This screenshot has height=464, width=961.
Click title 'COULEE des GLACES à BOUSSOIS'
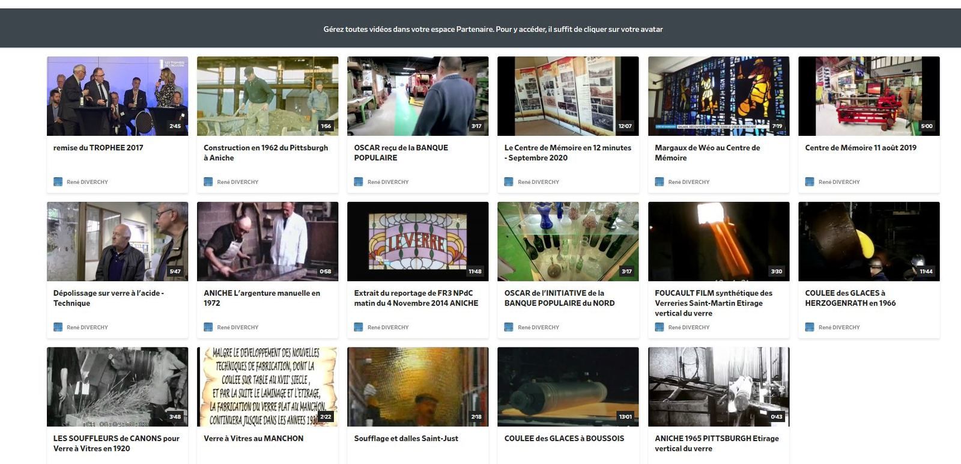[x=564, y=439]
